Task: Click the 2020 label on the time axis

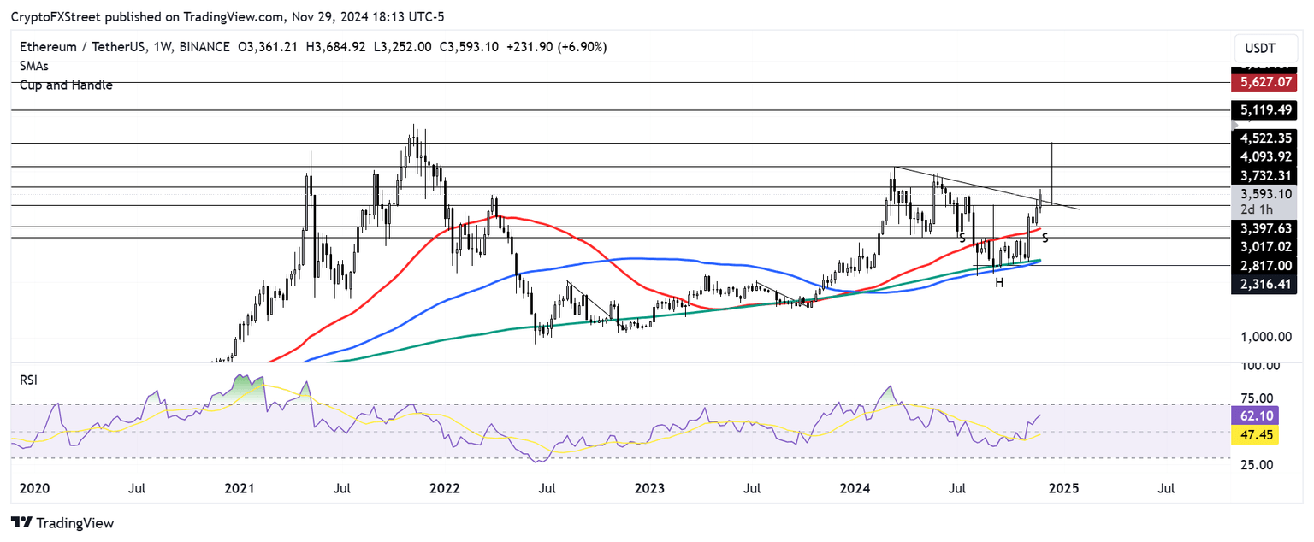Action: click(x=35, y=488)
